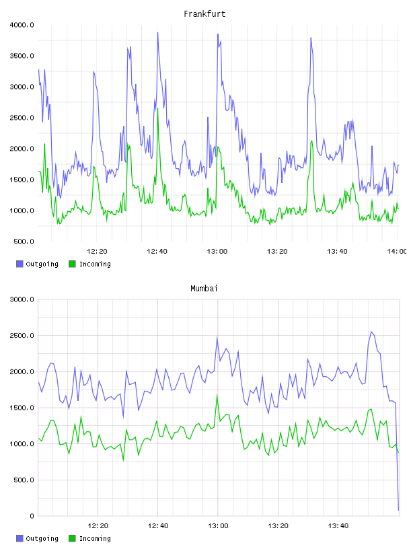Click the Incoming label in the Frankfurt legend
This screenshot has width=409, height=549.
point(95,264)
